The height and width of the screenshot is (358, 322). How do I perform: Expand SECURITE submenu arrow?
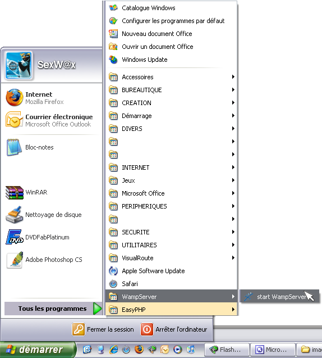(233, 232)
